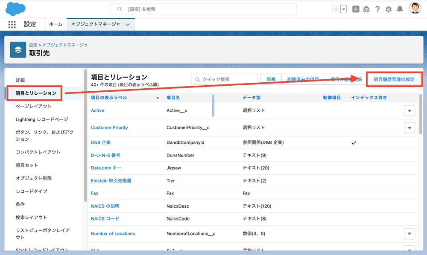427x255 pixels.
Task: Open the Active row actions dropdown
Action: 409,110
